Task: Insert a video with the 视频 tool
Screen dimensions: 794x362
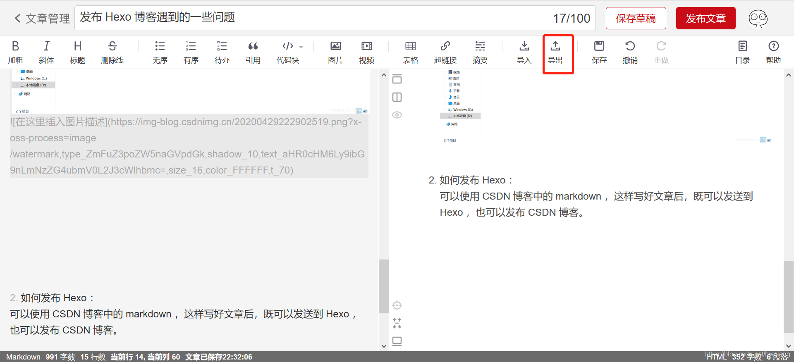Action: pyautogui.click(x=366, y=52)
